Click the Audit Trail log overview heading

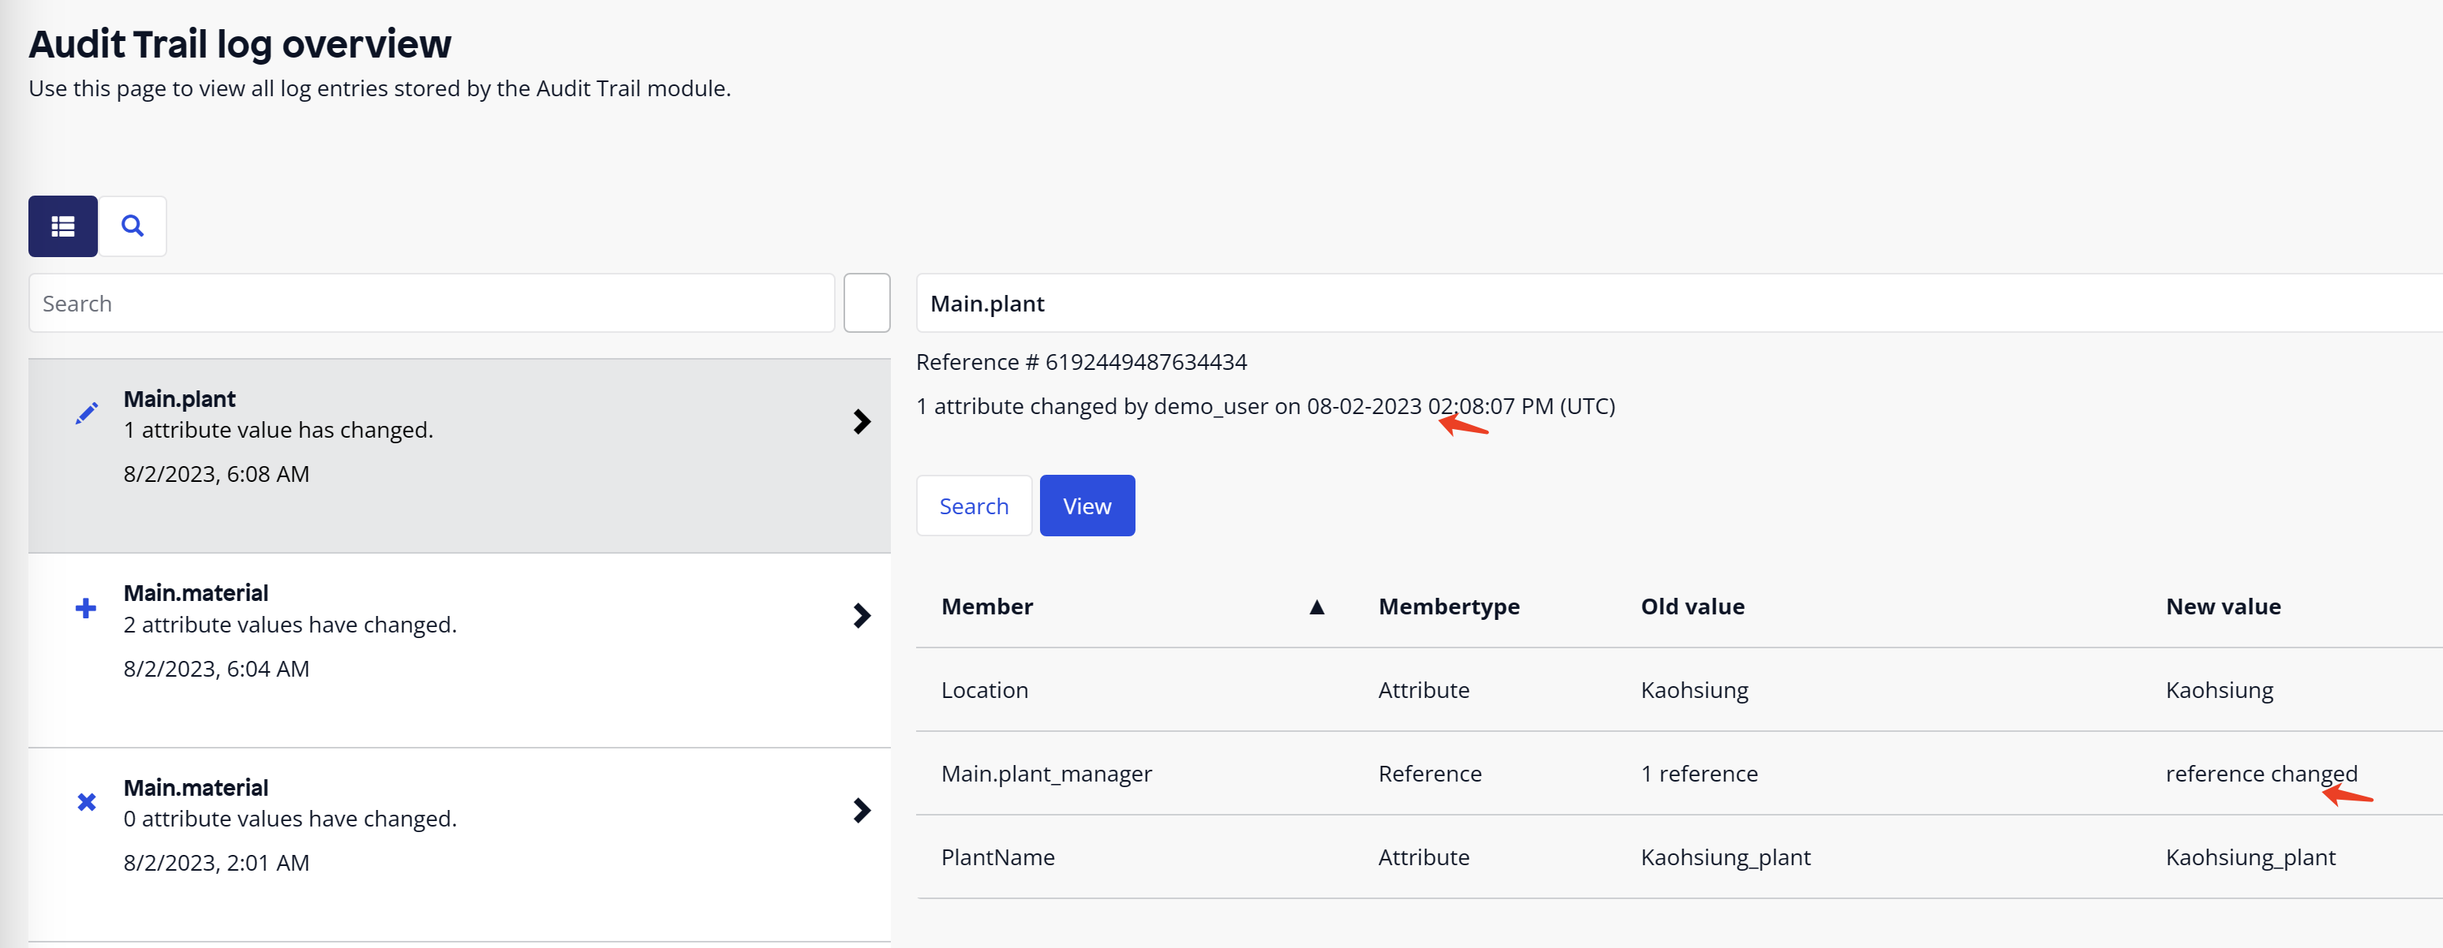coord(240,43)
